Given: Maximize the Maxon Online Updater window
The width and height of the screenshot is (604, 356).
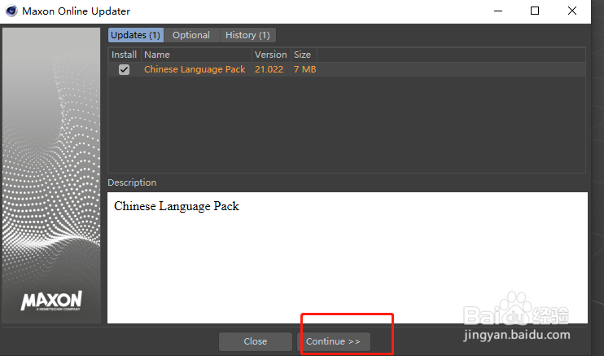Looking at the screenshot, I should pyautogui.click(x=535, y=11).
